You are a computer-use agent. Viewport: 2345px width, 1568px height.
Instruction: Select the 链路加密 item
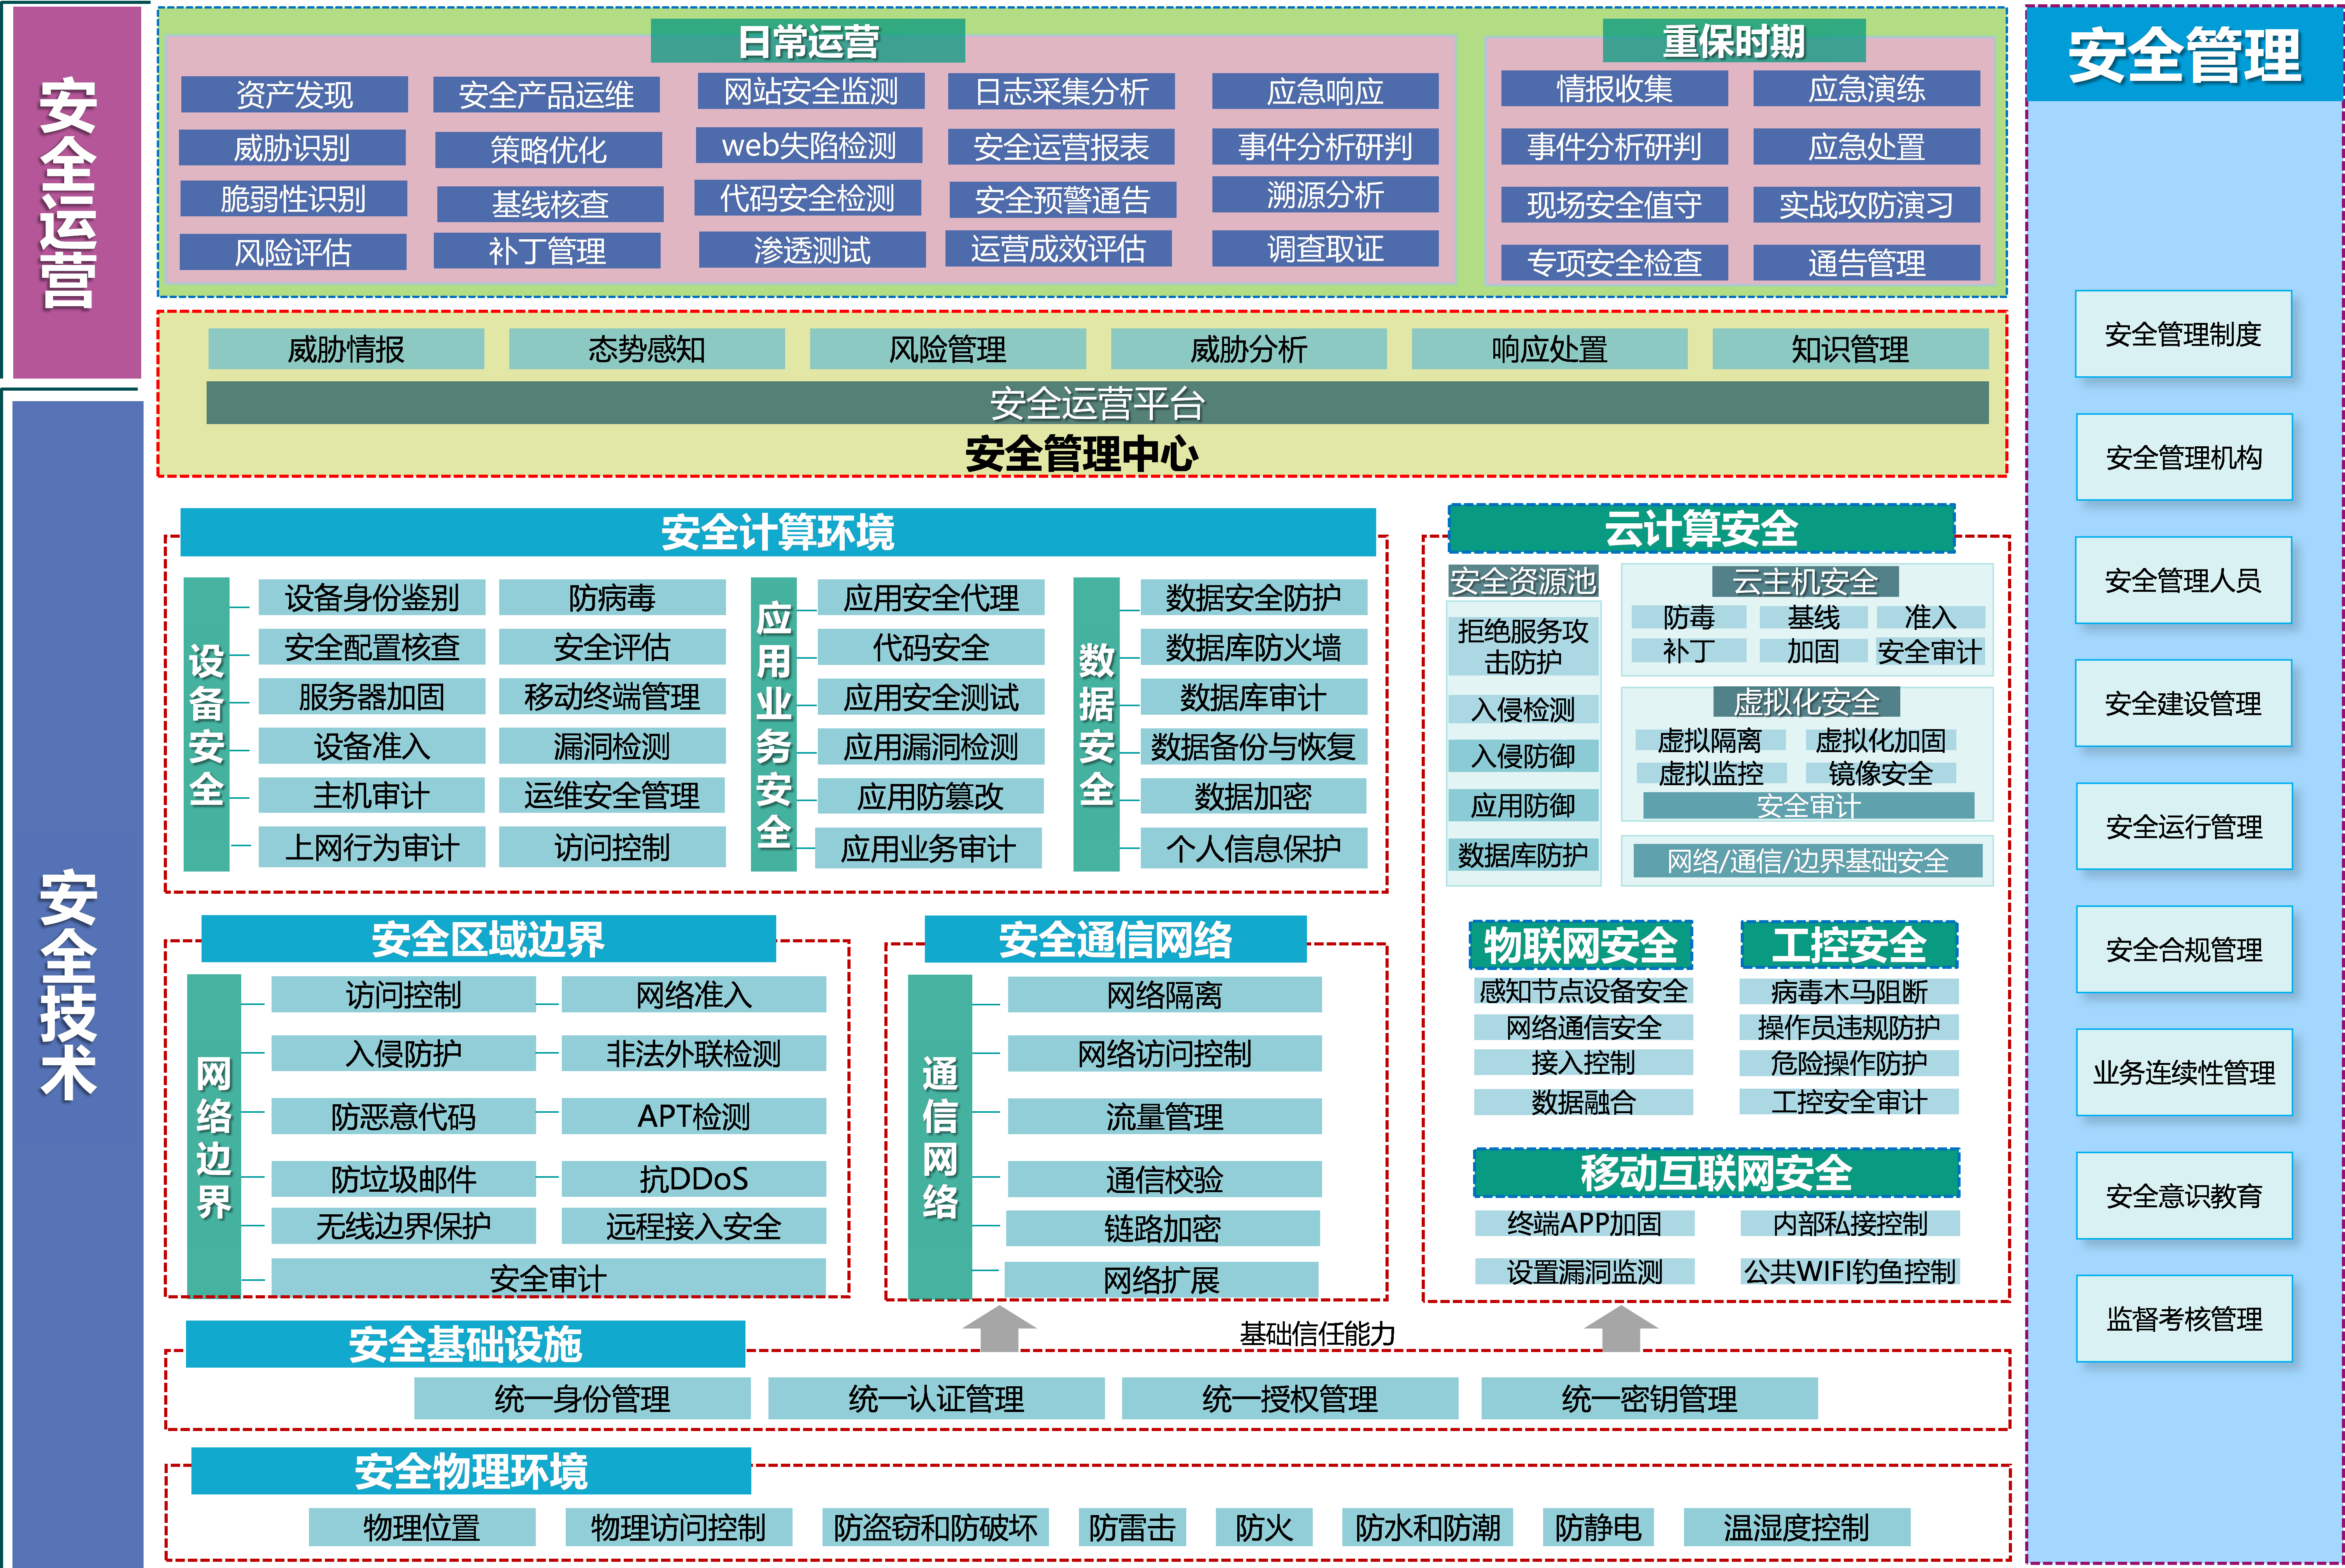click(1162, 1228)
